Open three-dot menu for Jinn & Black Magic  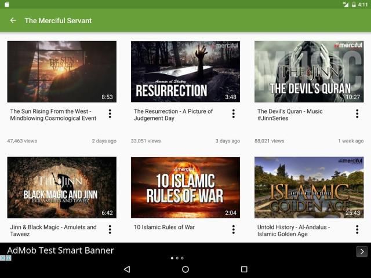point(110,230)
